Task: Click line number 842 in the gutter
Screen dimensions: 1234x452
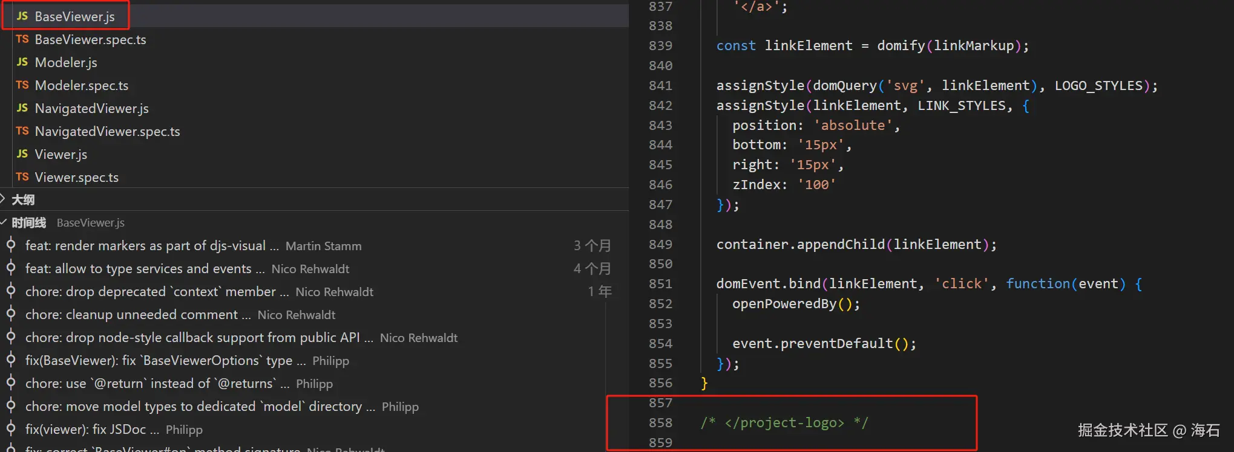Action: tap(660, 106)
